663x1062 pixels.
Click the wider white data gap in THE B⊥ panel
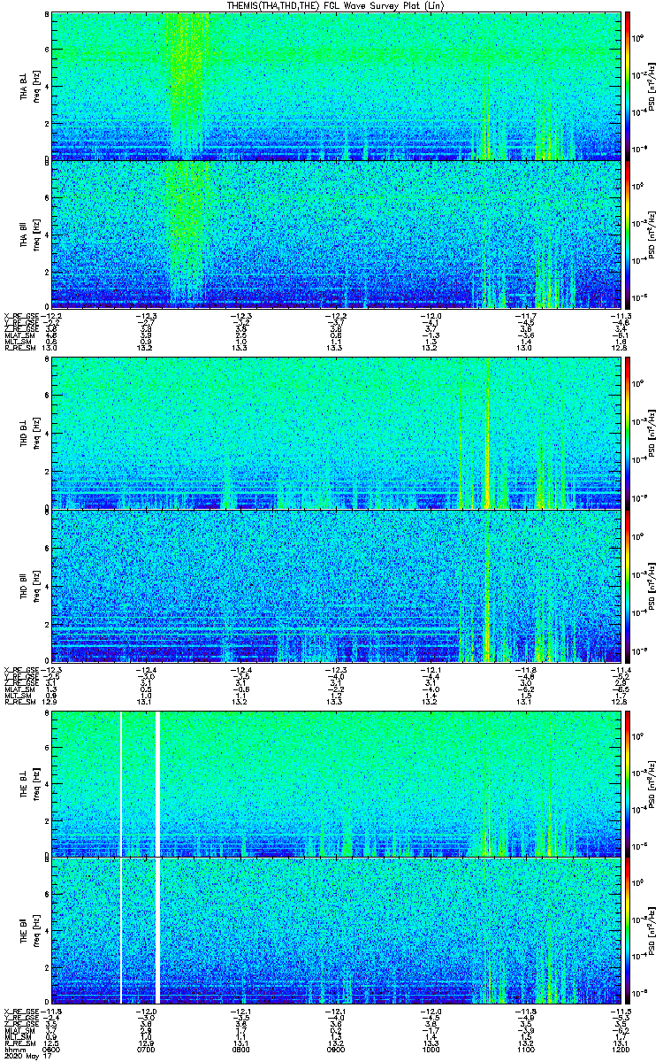[x=158, y=784]
